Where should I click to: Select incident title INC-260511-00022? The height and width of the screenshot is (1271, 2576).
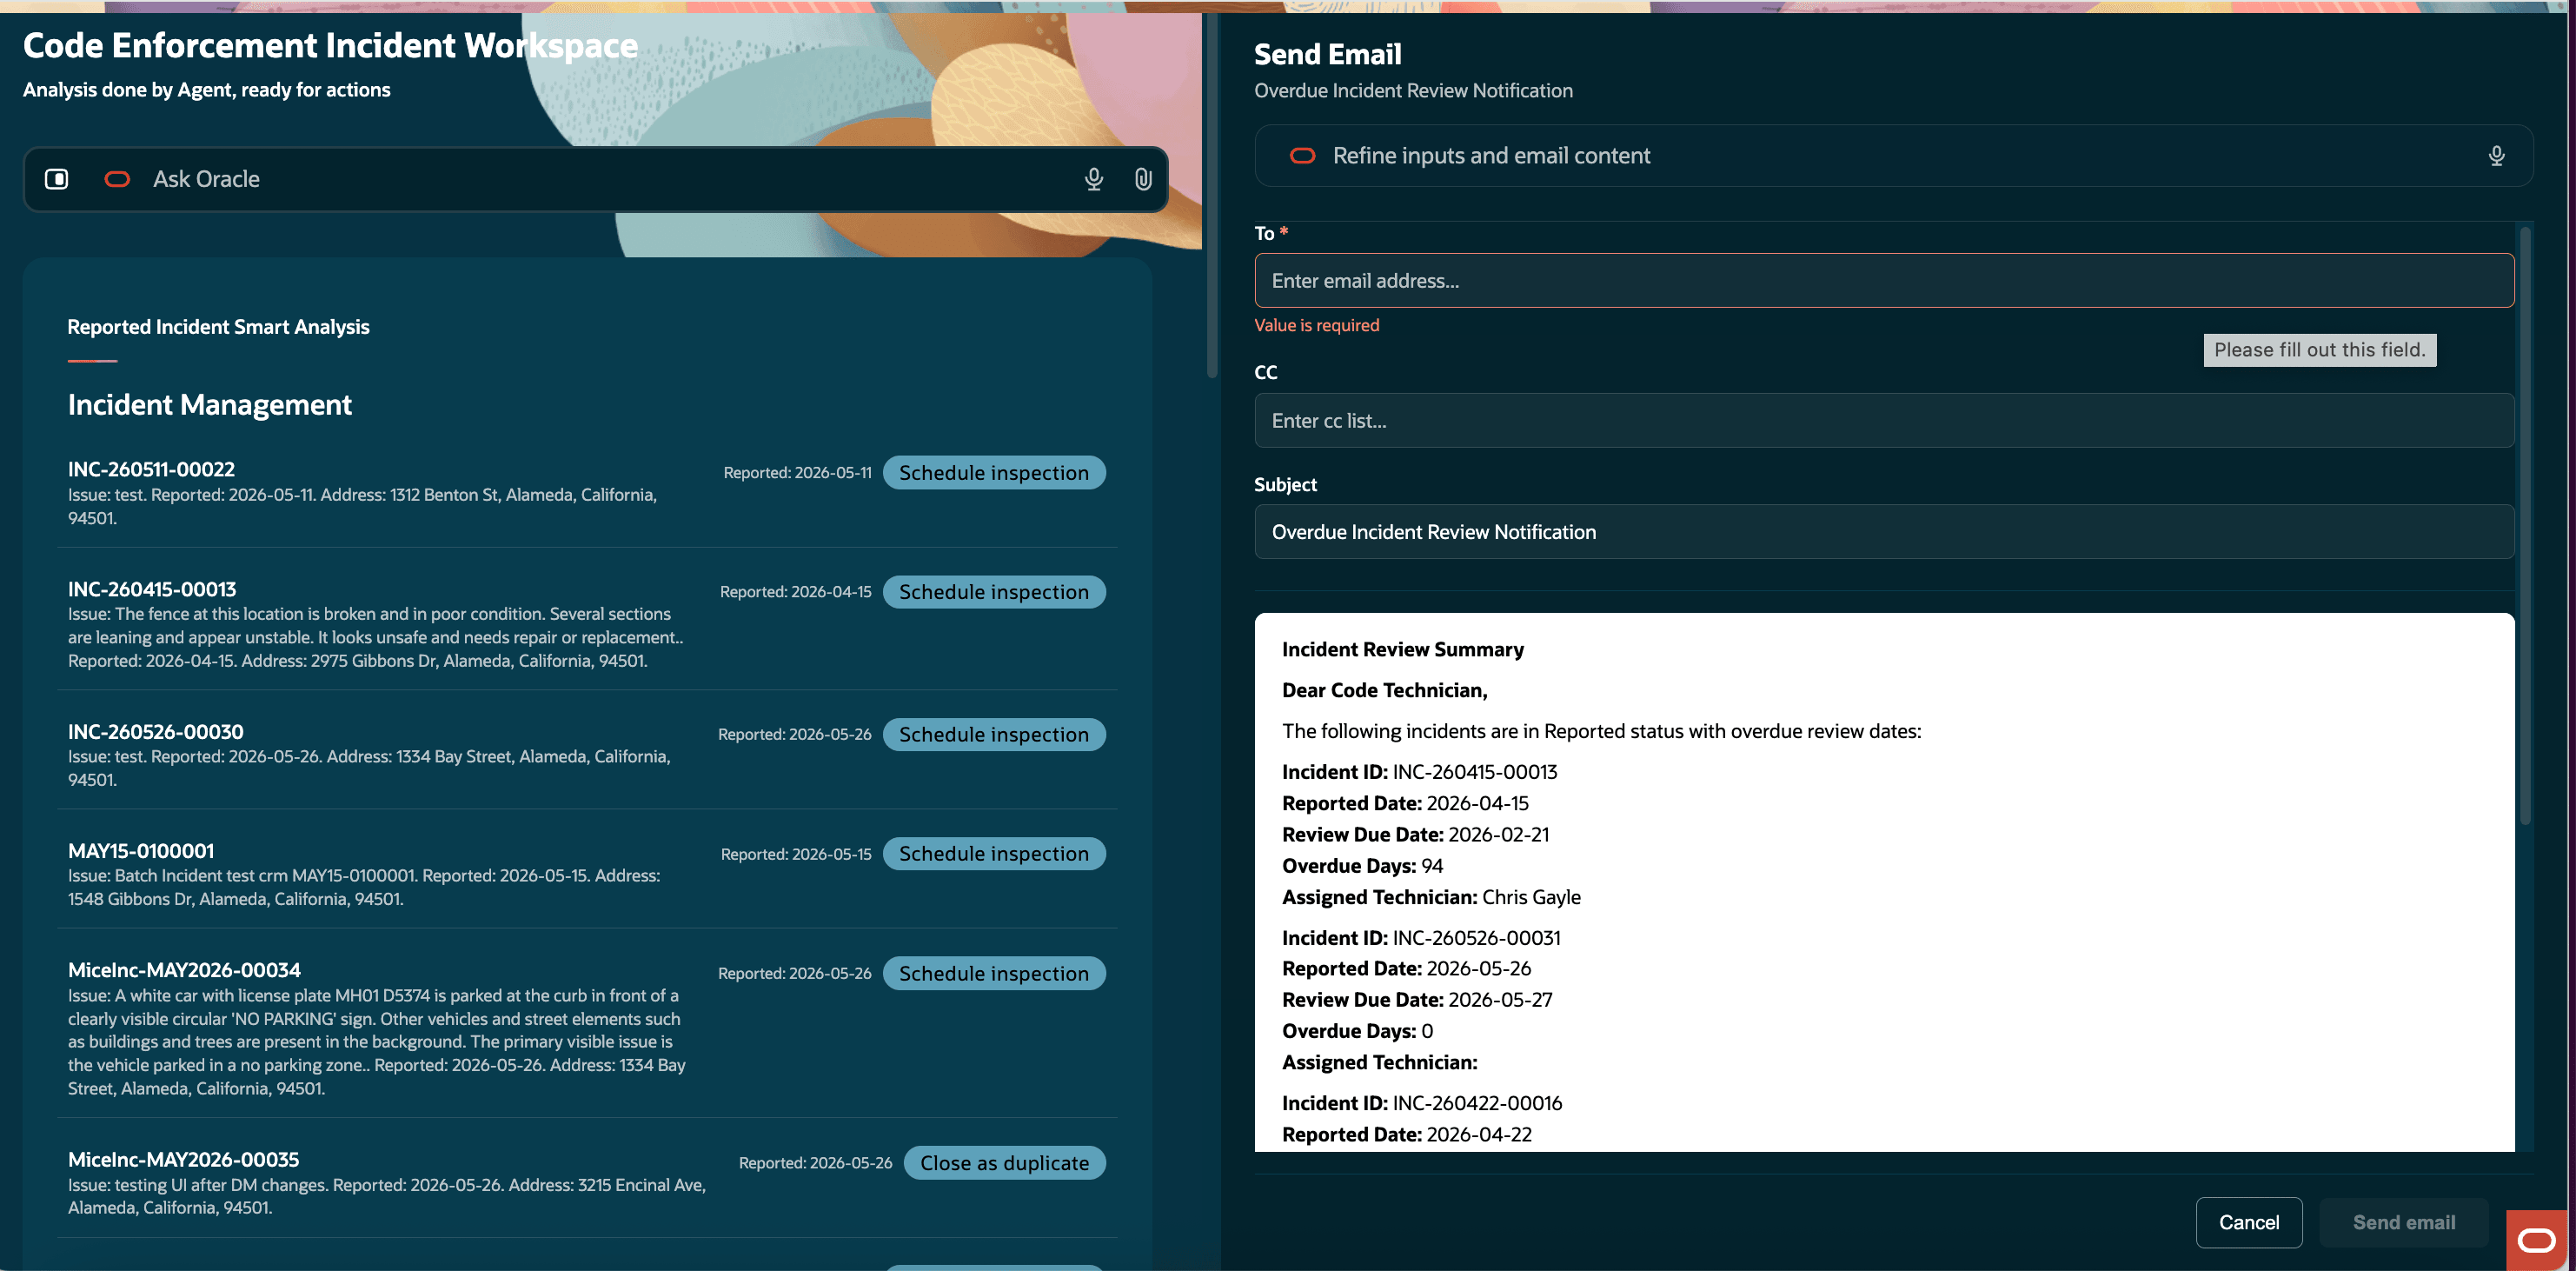click(x=151, y=469)
